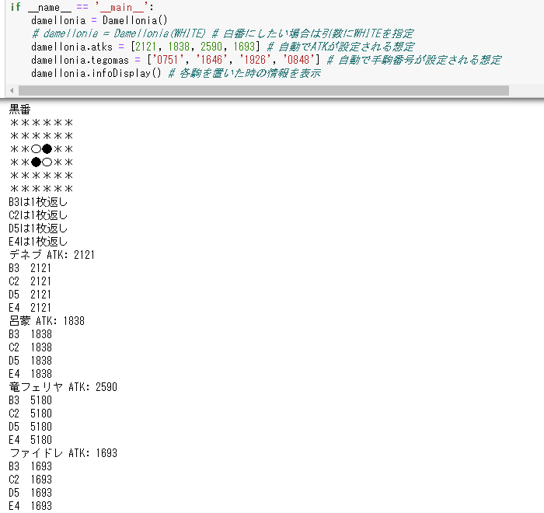Image resolution: width=544 pixels, height=513 pixels.
Task: Click the board row ＊＊●○＊＊
Action: coord(41,162)
